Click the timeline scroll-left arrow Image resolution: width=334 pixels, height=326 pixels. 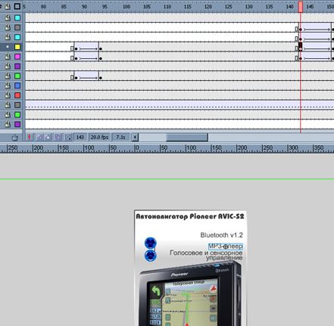coord(135,137)
